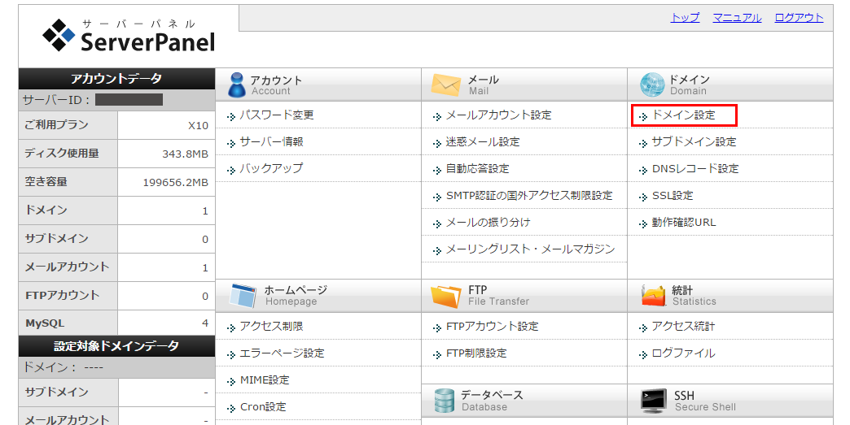Click the Mail envelope icon
The image size is (850, 425).
[445, 85]
